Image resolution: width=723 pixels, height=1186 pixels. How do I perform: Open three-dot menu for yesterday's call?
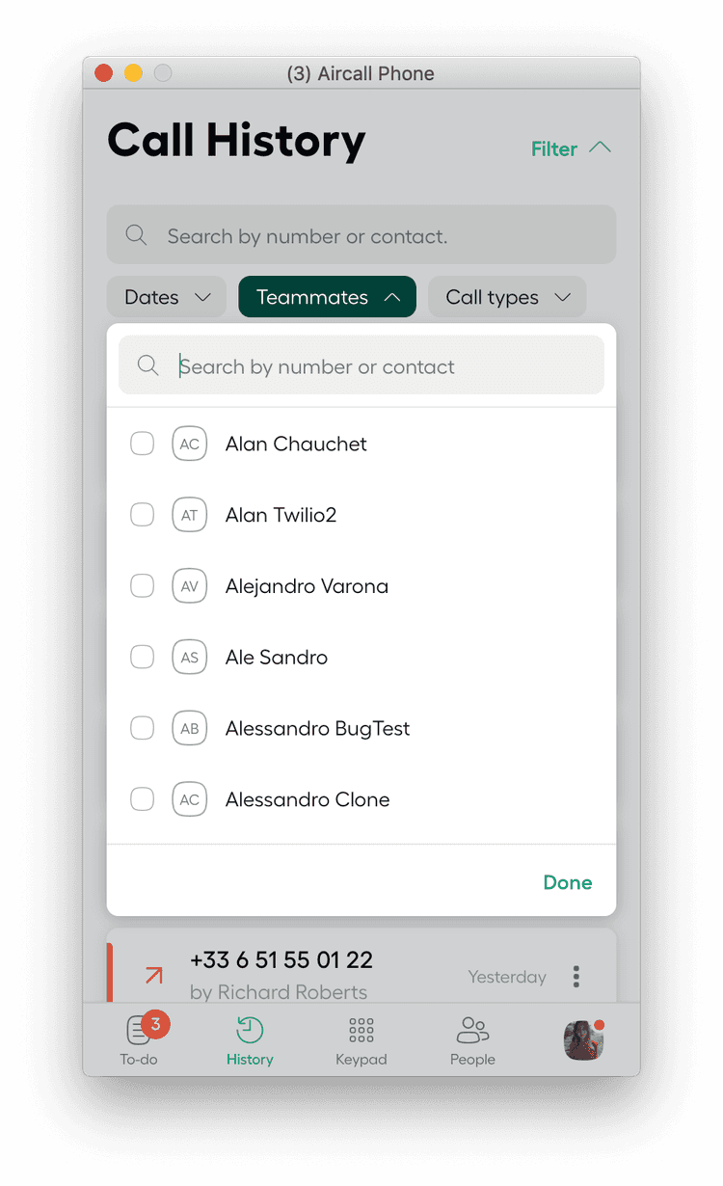[576, 977]
